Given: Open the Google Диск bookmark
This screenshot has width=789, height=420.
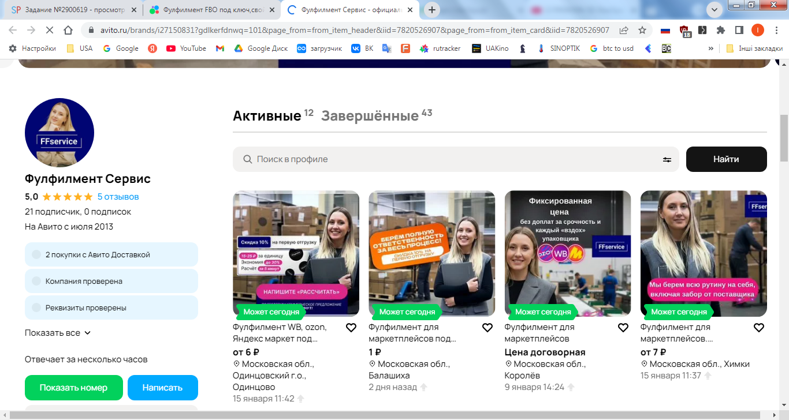Looking at the screenshot, I should pyautogui.click(x=260, y=48).
